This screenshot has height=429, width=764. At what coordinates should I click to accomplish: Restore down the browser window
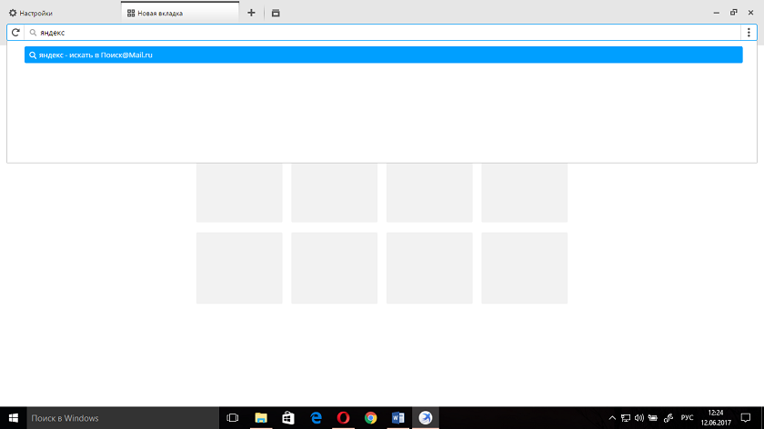734,13
